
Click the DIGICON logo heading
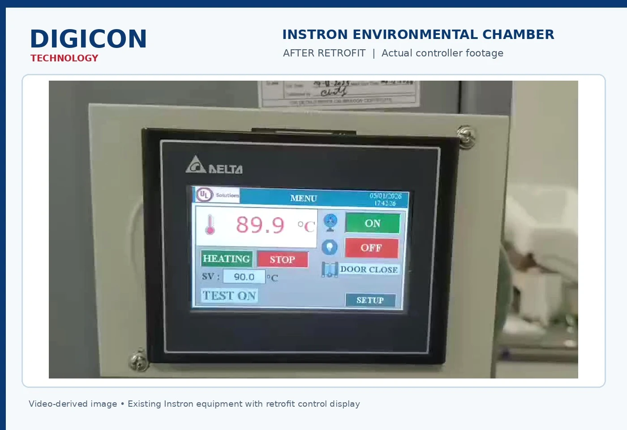click(x=88, y=39)
